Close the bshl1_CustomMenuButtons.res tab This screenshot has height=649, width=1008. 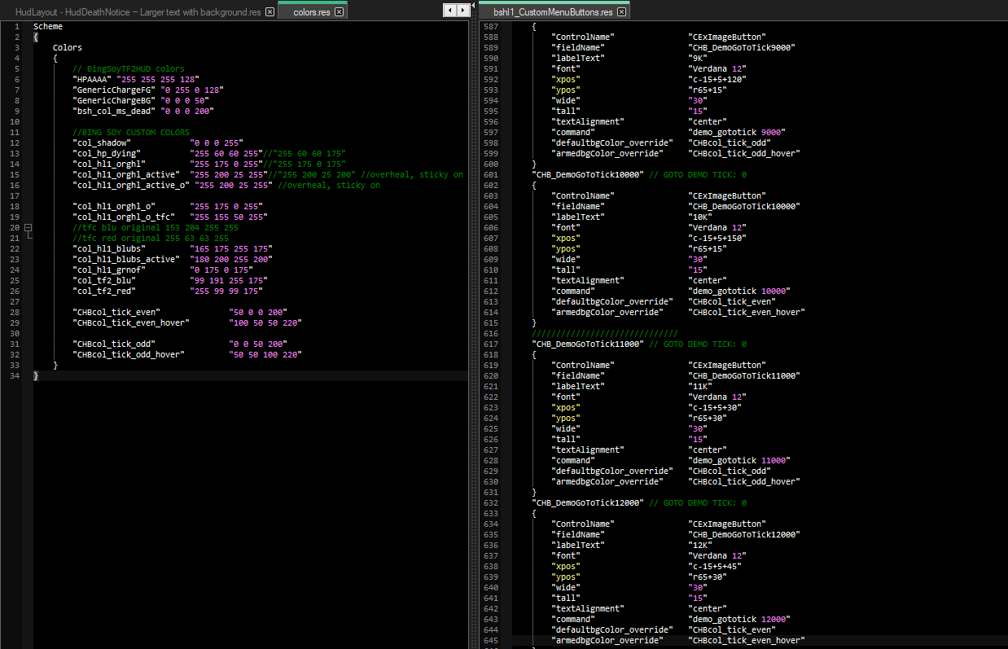[621, 12]
